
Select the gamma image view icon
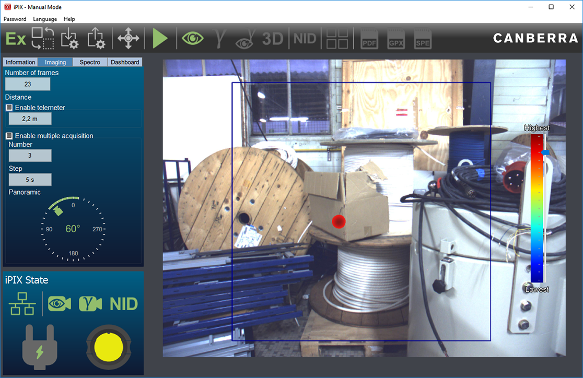[219, 38]
